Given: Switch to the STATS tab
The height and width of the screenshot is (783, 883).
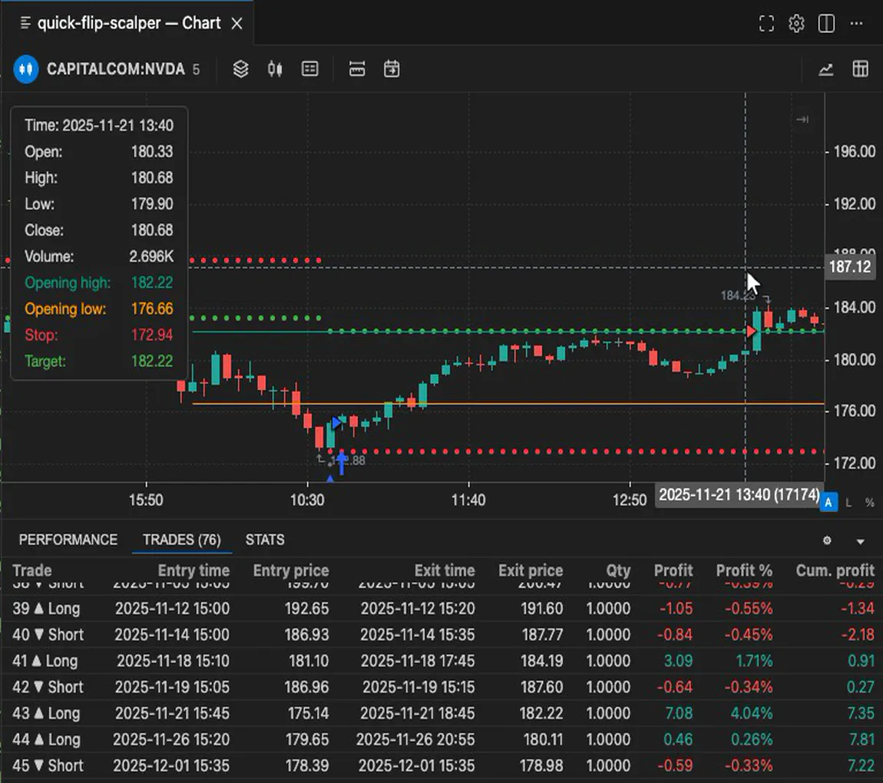Looking at the screenshot, I should tap(265, 540).
